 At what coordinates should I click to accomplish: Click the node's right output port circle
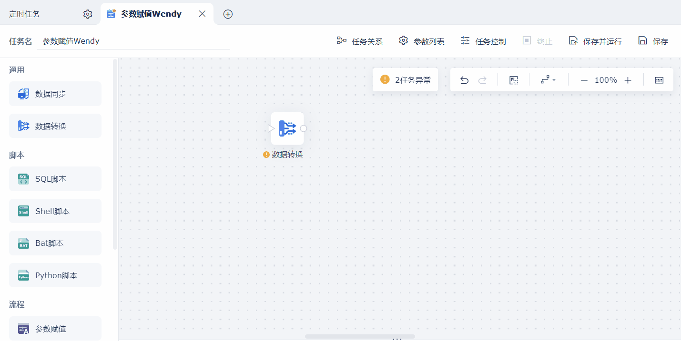[304, 128]
